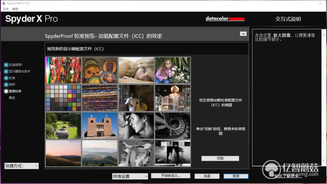Enlarge the grayscale scooter thumbnail
Viewport: 327px width, 184px height.
[136, 153]
